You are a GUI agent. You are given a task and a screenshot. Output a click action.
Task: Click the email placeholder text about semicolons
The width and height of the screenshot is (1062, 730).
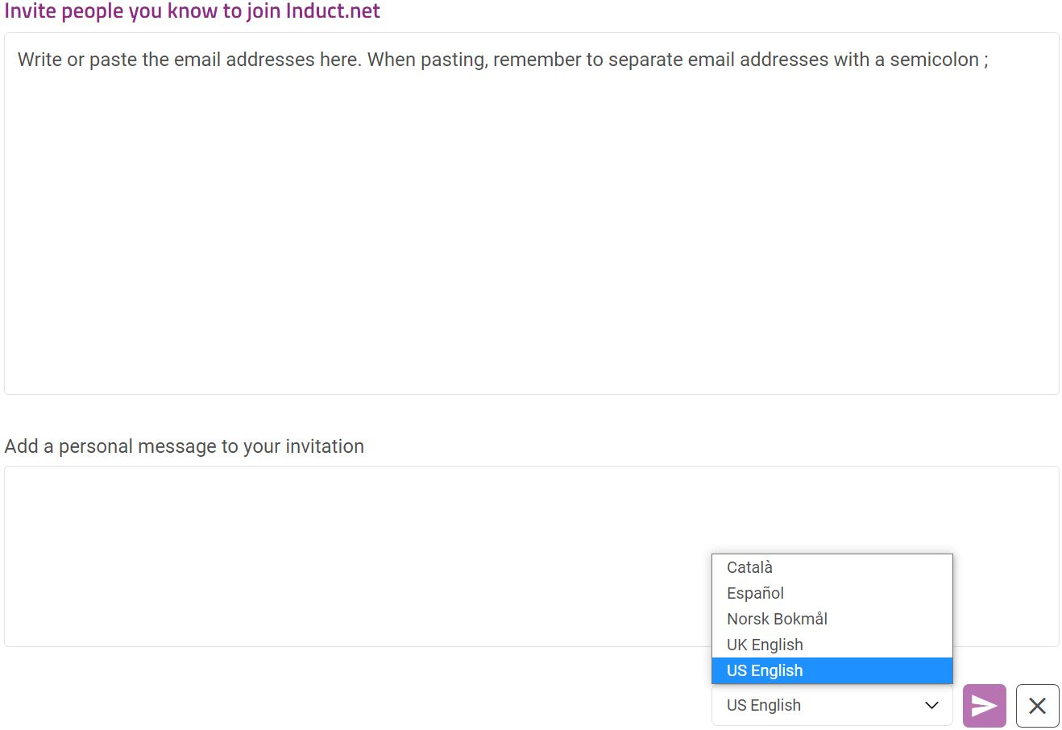[503, 60]
